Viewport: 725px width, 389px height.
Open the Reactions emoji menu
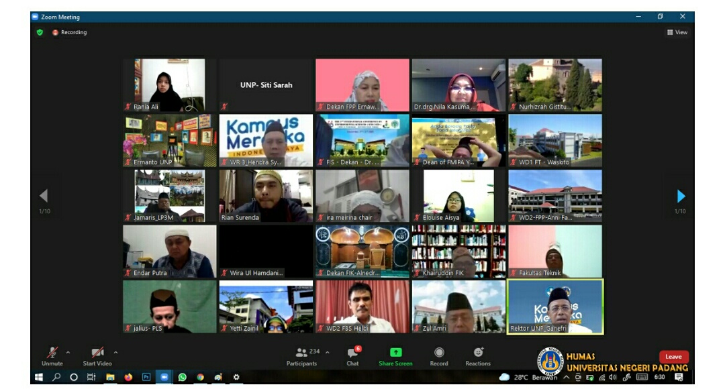478,355
